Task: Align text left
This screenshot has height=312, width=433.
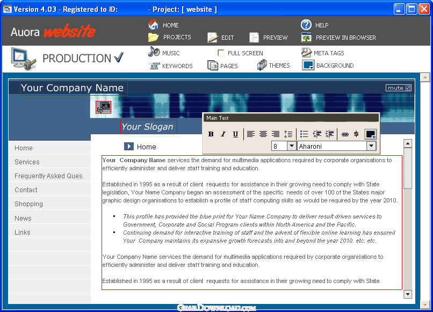Action: coord(251,134)
